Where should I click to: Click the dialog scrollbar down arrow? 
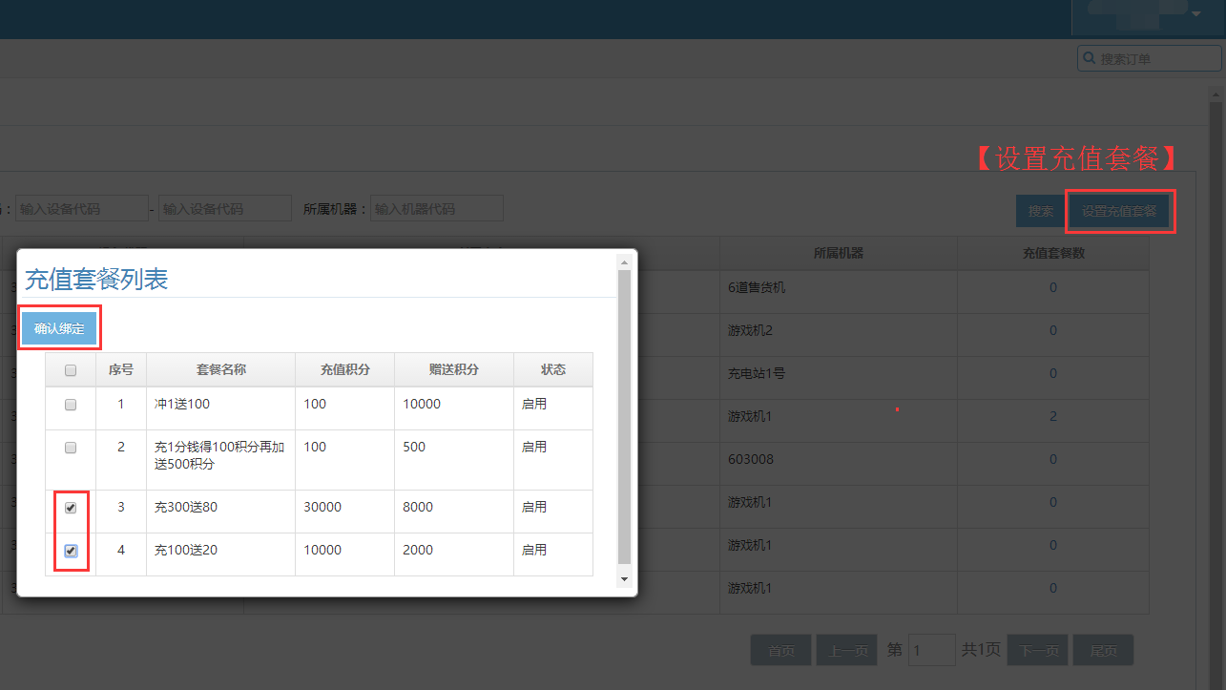[x=625, y=578]
